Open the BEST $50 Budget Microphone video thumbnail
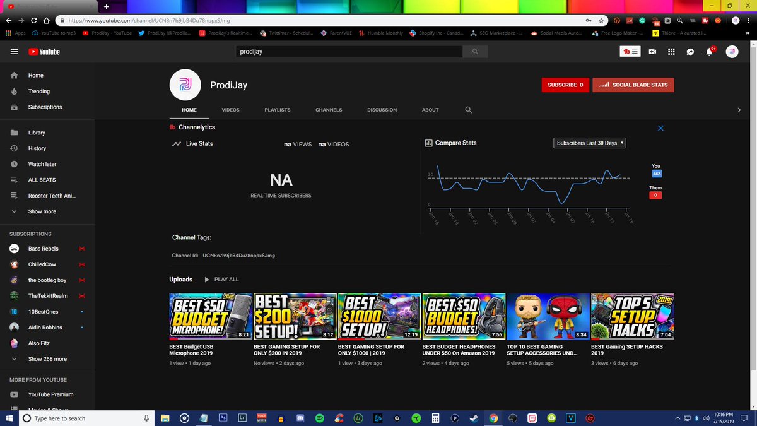 211,316
